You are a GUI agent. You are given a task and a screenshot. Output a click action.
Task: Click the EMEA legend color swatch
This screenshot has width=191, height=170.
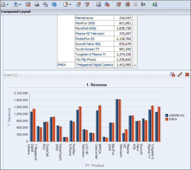click(167, 119)
